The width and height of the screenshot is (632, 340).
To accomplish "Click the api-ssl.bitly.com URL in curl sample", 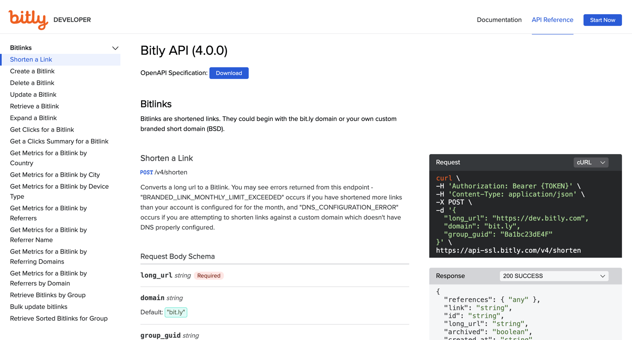I will pyautogui.click(x=508, y=251).
